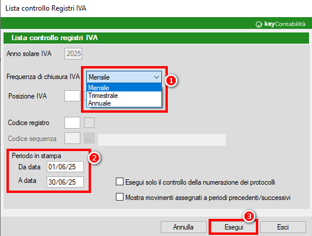Viewport: 312px width, 236px height.
Task: Pick Annuale closing frequency option
Action: click(x=124, y=103)
